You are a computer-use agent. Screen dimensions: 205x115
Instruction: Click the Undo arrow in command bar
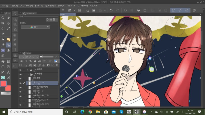(x=111, y=10)
